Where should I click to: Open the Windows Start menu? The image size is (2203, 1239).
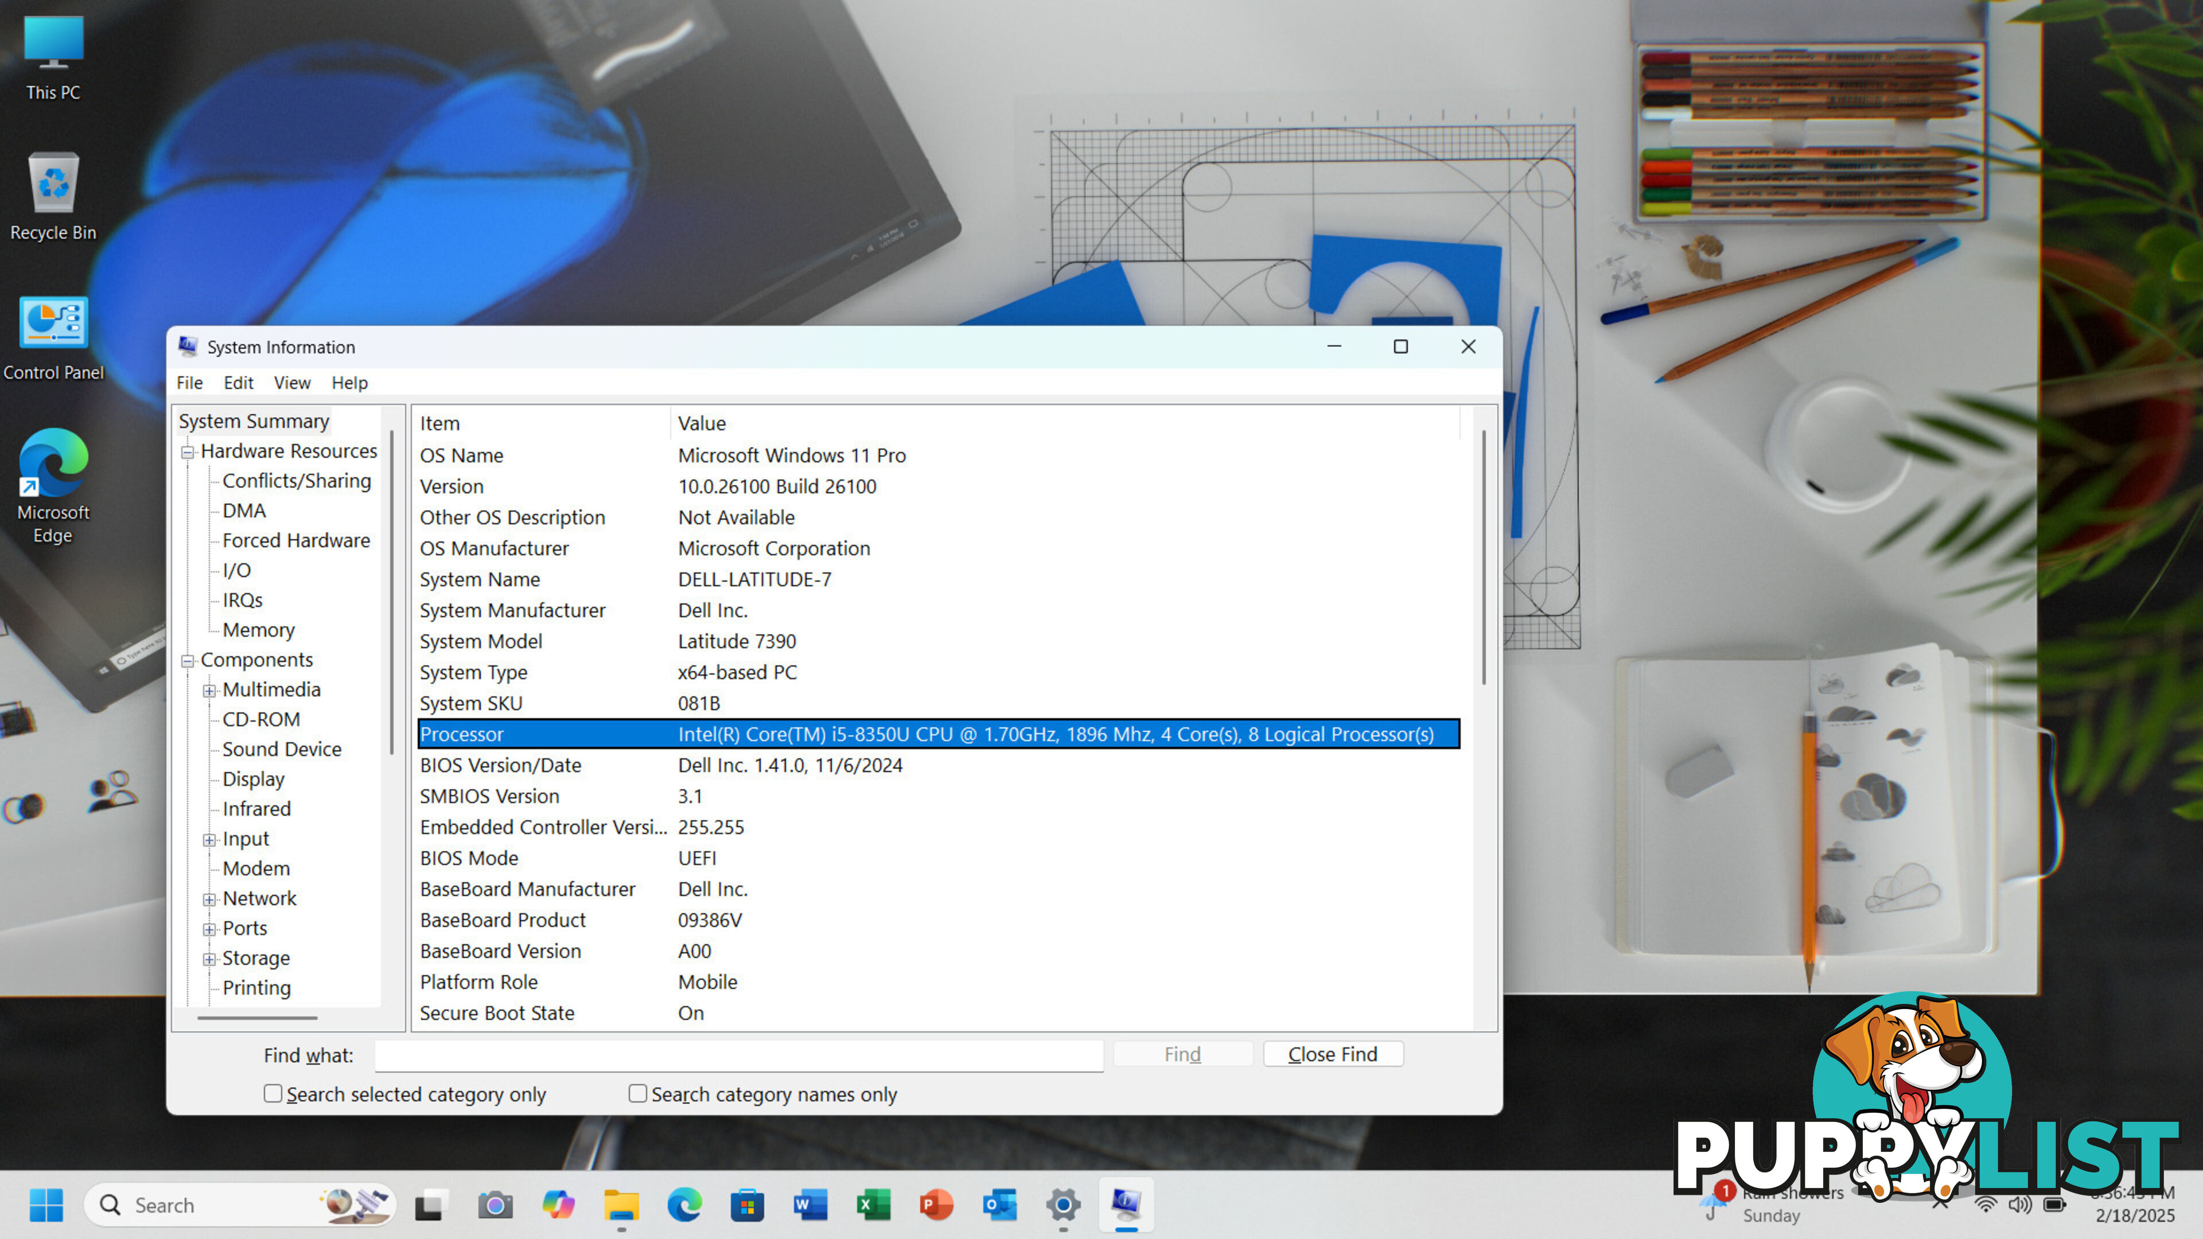(46, 1205)
